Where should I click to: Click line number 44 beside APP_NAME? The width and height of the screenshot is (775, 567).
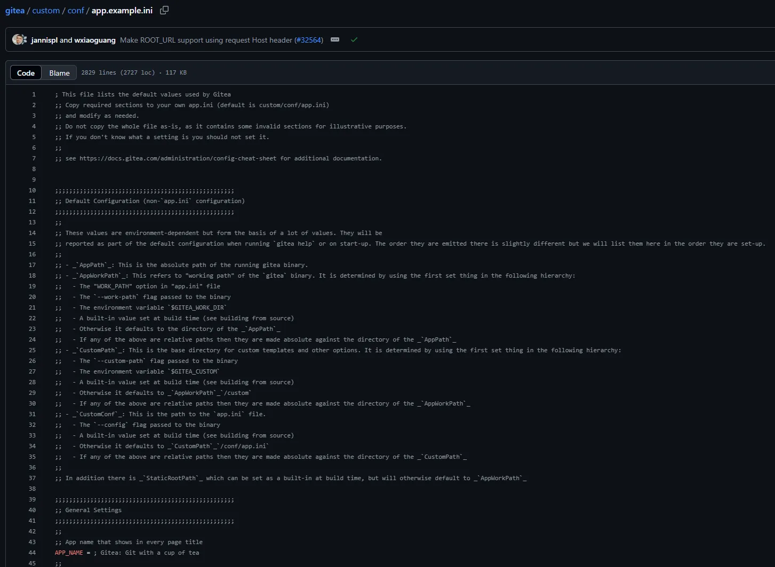click(32, 553)
